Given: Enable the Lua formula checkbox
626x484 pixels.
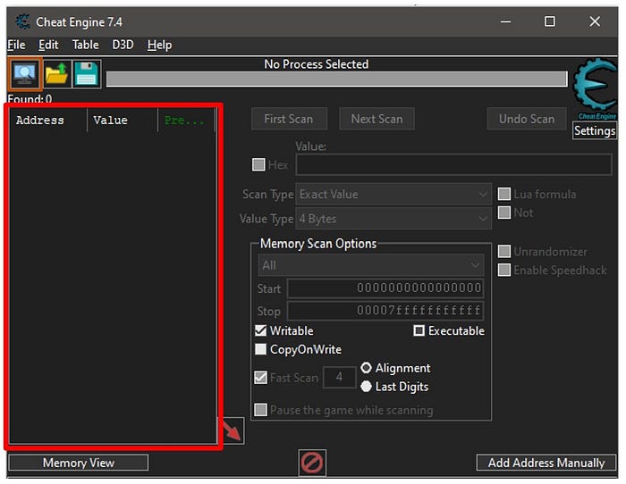Looking at the screenshot, I should point(503,194).
